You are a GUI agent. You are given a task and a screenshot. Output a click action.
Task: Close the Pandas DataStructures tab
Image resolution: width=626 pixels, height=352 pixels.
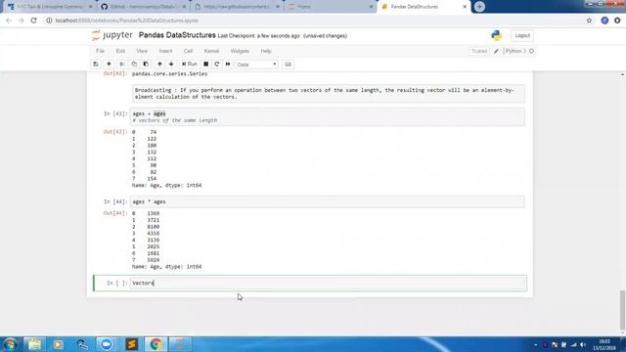465,7
